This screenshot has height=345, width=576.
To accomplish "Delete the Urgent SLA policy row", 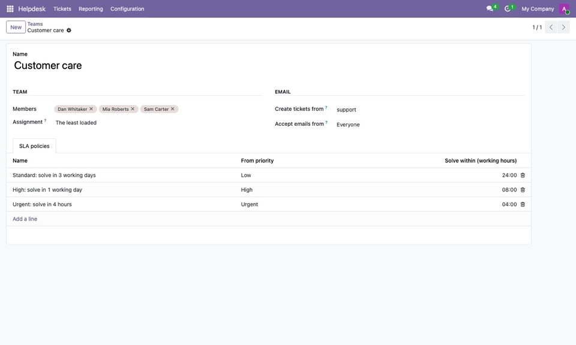I will click(523, 204).
